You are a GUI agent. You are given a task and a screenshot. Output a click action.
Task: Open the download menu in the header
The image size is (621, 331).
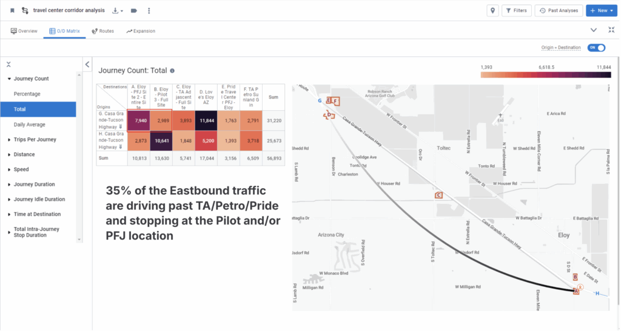[118, 10]
